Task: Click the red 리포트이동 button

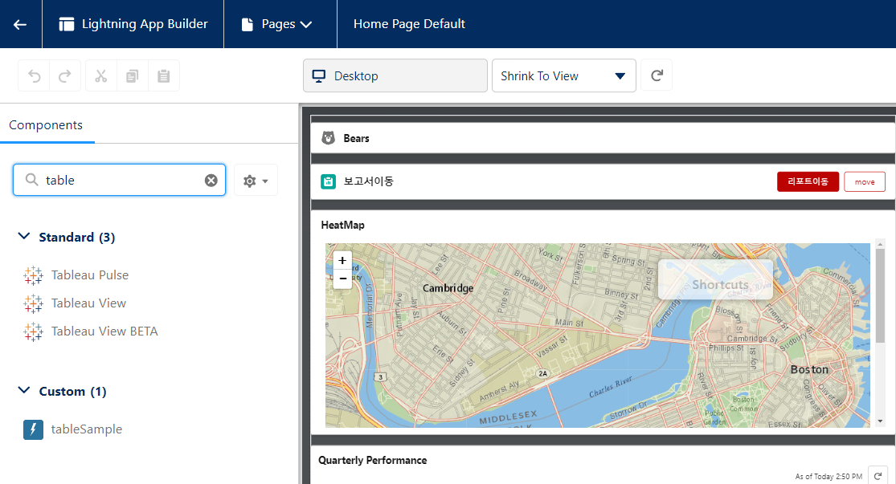Action: pos(808,181)
